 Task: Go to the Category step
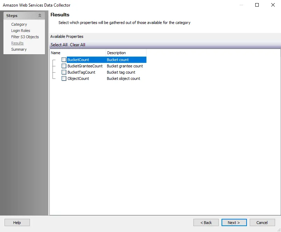pyautogui.click(x=19, y=24)
